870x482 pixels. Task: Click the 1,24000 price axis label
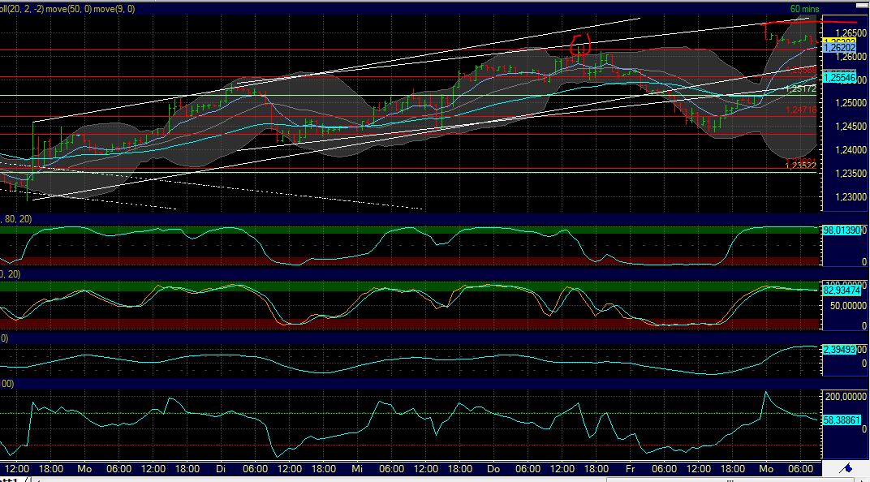851,150
